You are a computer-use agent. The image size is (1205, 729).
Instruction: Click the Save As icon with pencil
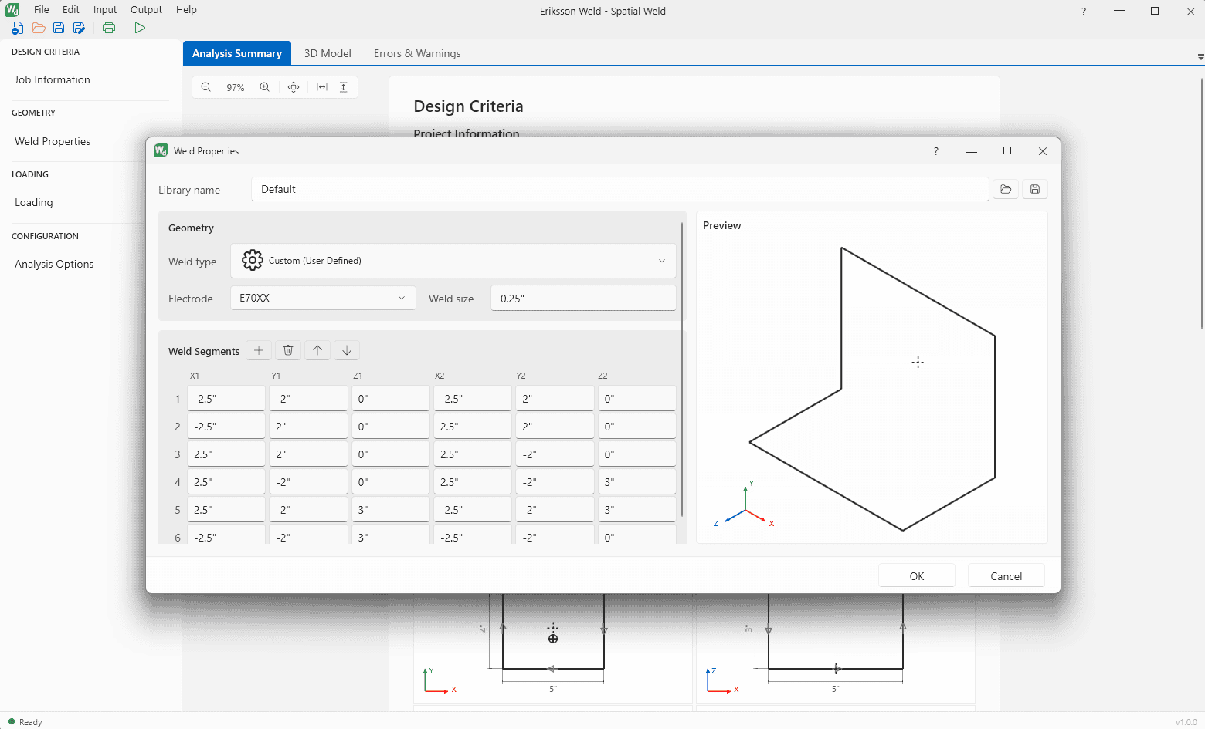[x=79, y=28]
